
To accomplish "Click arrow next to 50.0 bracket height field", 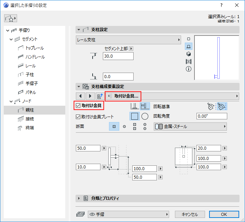I will point(104,148).
